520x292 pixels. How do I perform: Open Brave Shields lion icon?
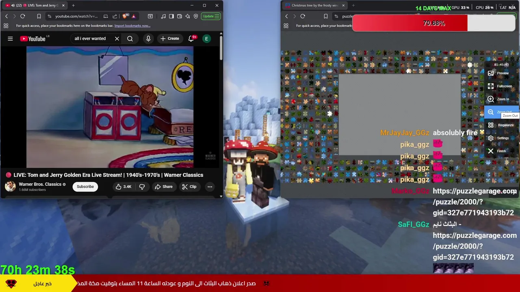(125, 16)
